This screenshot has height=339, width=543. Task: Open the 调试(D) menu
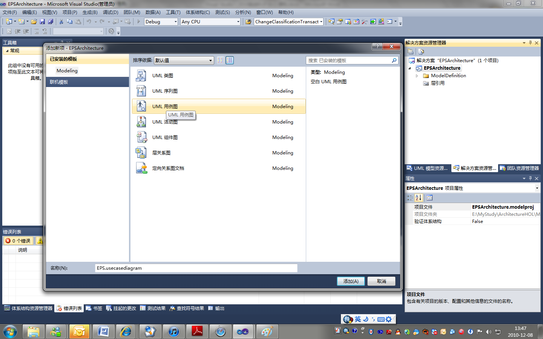(x=110, y=12)
